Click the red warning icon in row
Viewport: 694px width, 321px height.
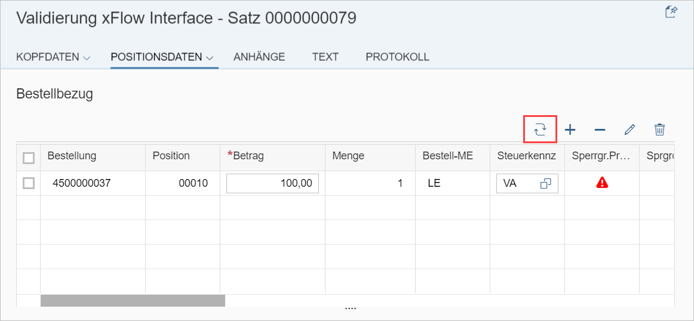pyautogui.click(x=602, y=183)
